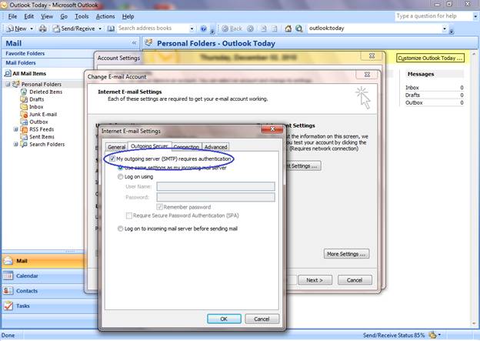480x341 pixels.
Task: Click OK in Internet E-mail Settings
Action: click(224, 319)
